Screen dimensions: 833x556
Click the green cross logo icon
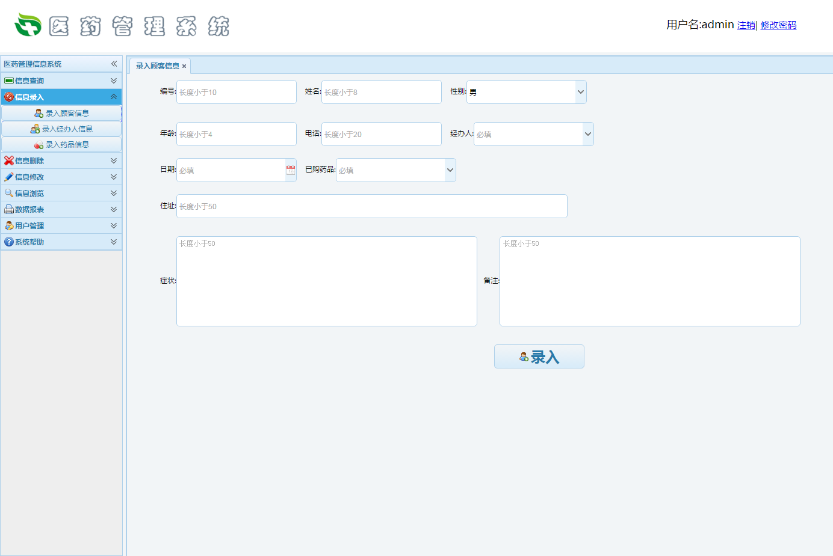coord(28,25)
